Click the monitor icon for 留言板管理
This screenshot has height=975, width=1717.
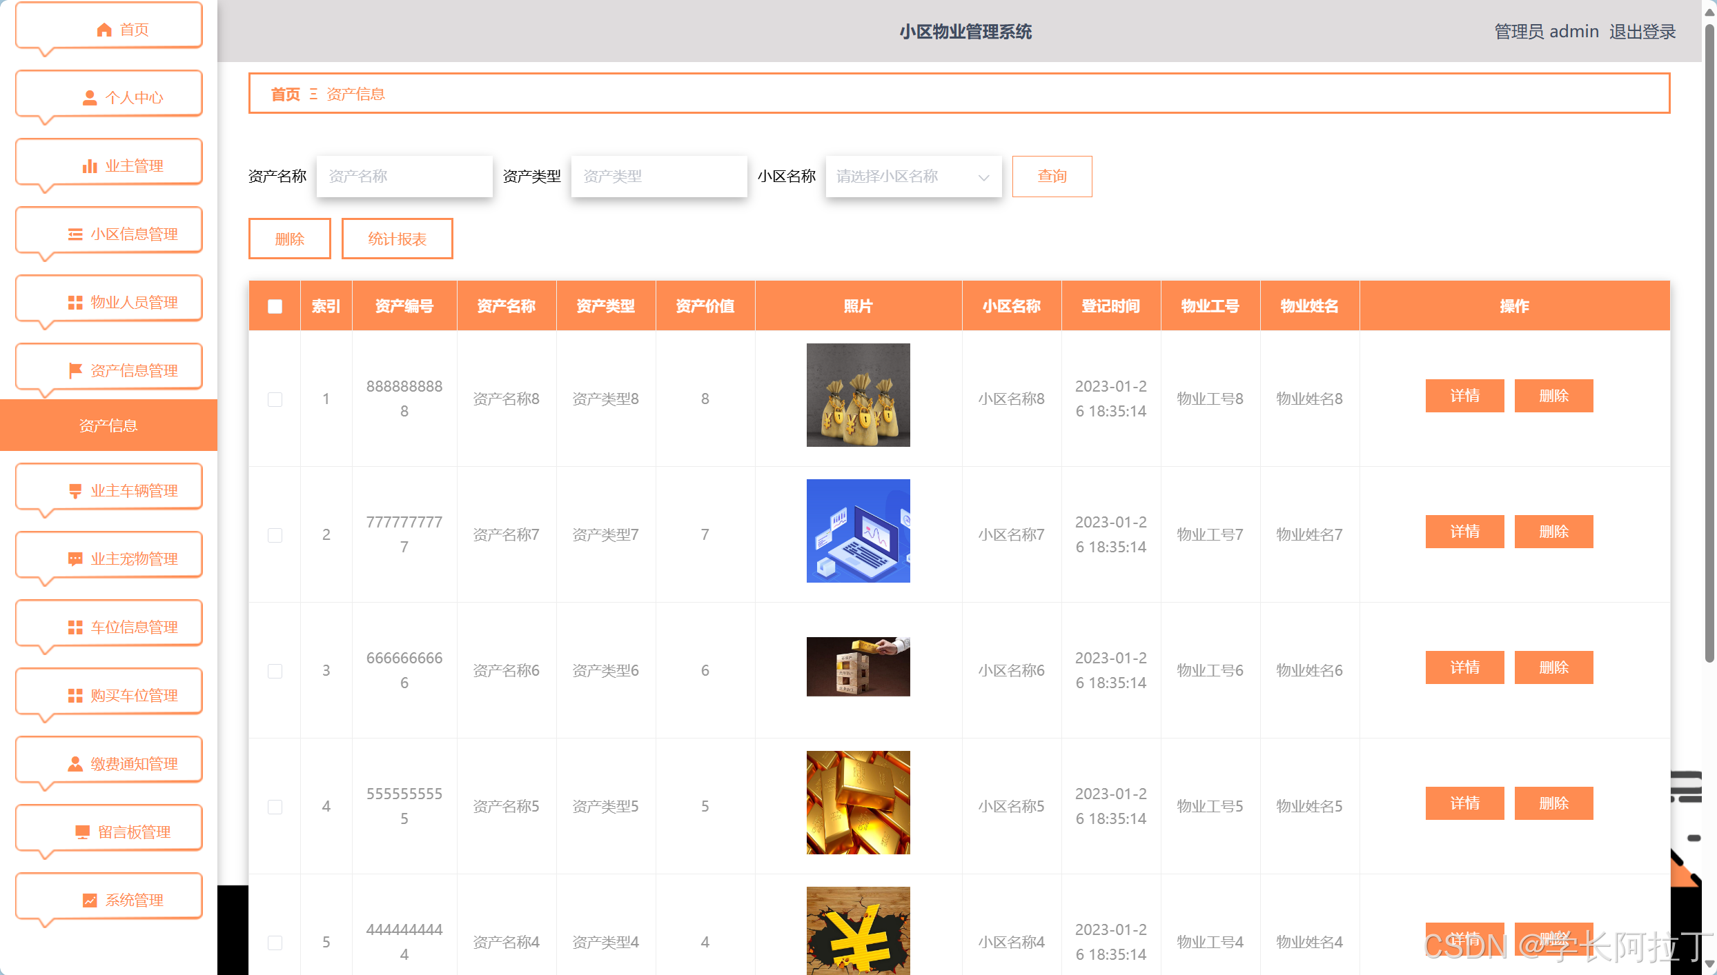[x=82, y=832]
